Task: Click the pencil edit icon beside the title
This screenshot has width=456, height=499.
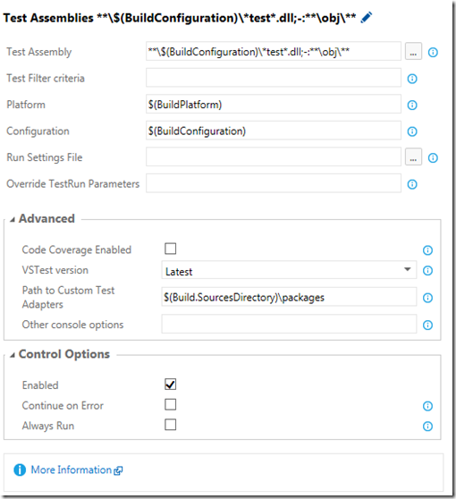Action: 367,18
